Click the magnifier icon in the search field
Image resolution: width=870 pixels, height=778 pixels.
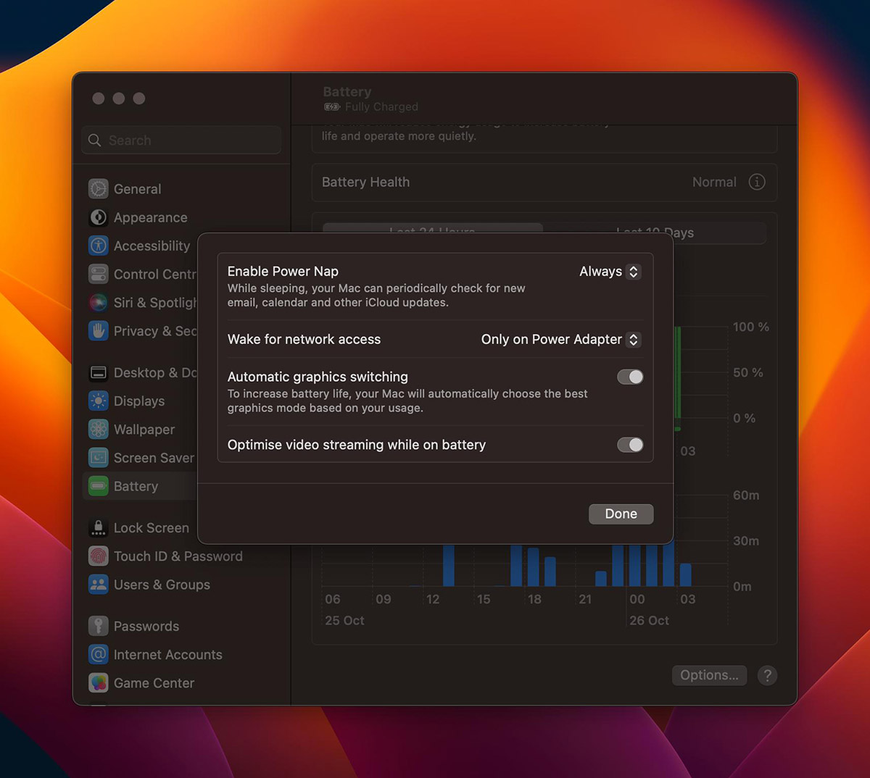(x=95, y=141)
